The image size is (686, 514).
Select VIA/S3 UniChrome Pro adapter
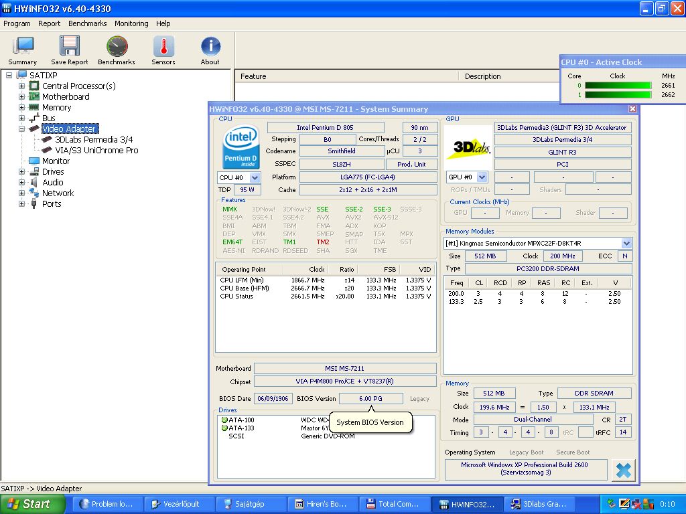tap(96, 151)
